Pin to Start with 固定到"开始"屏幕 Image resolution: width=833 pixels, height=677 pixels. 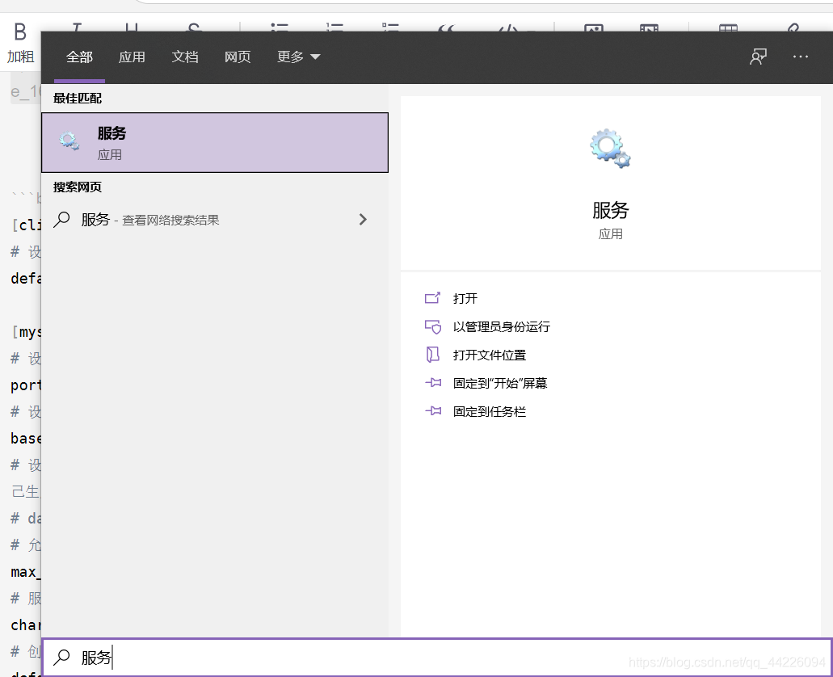[500, 383]
